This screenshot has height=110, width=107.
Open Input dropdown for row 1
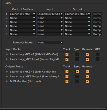[x=50, y=14]
